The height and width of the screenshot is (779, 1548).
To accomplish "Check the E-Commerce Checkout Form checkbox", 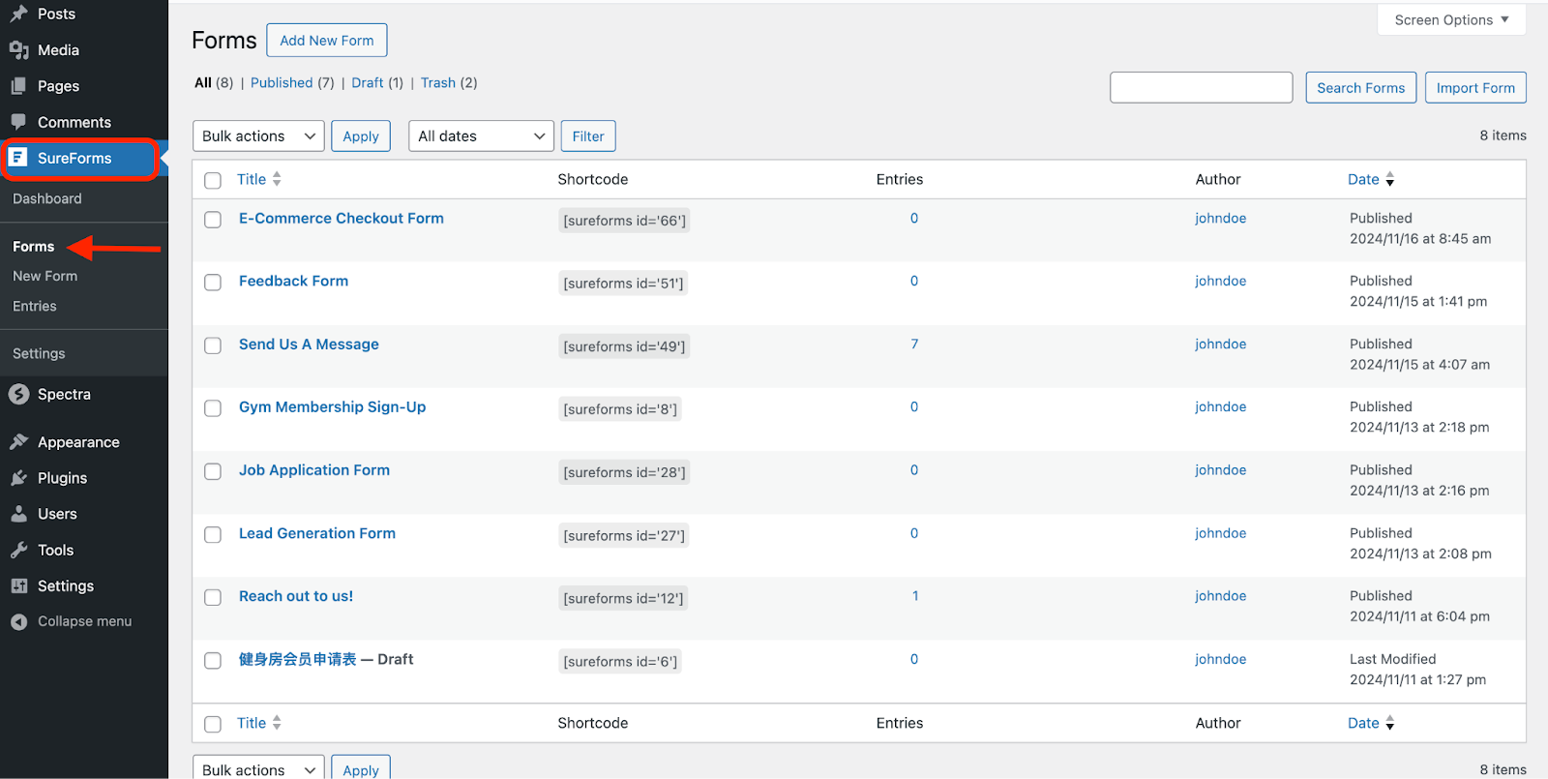I will coord(213,220).
